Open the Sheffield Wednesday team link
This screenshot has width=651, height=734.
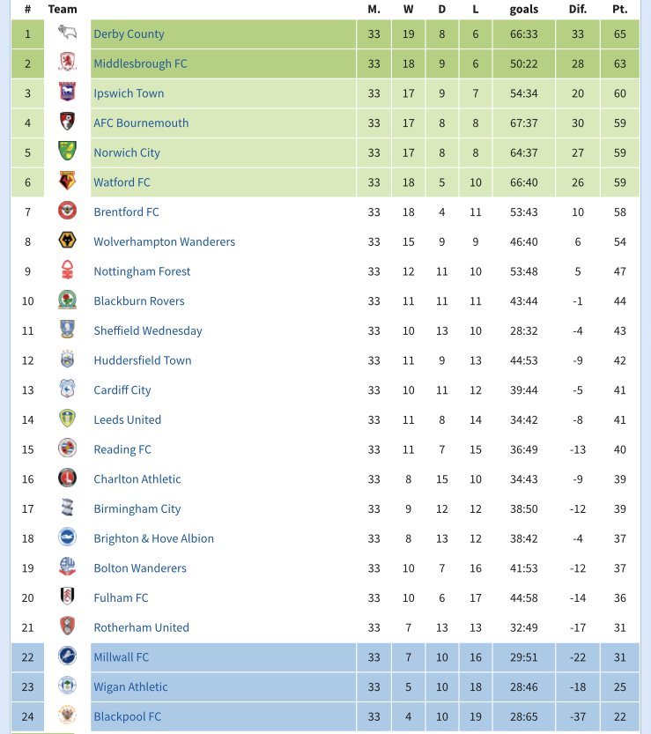click(x=148, y=331)
